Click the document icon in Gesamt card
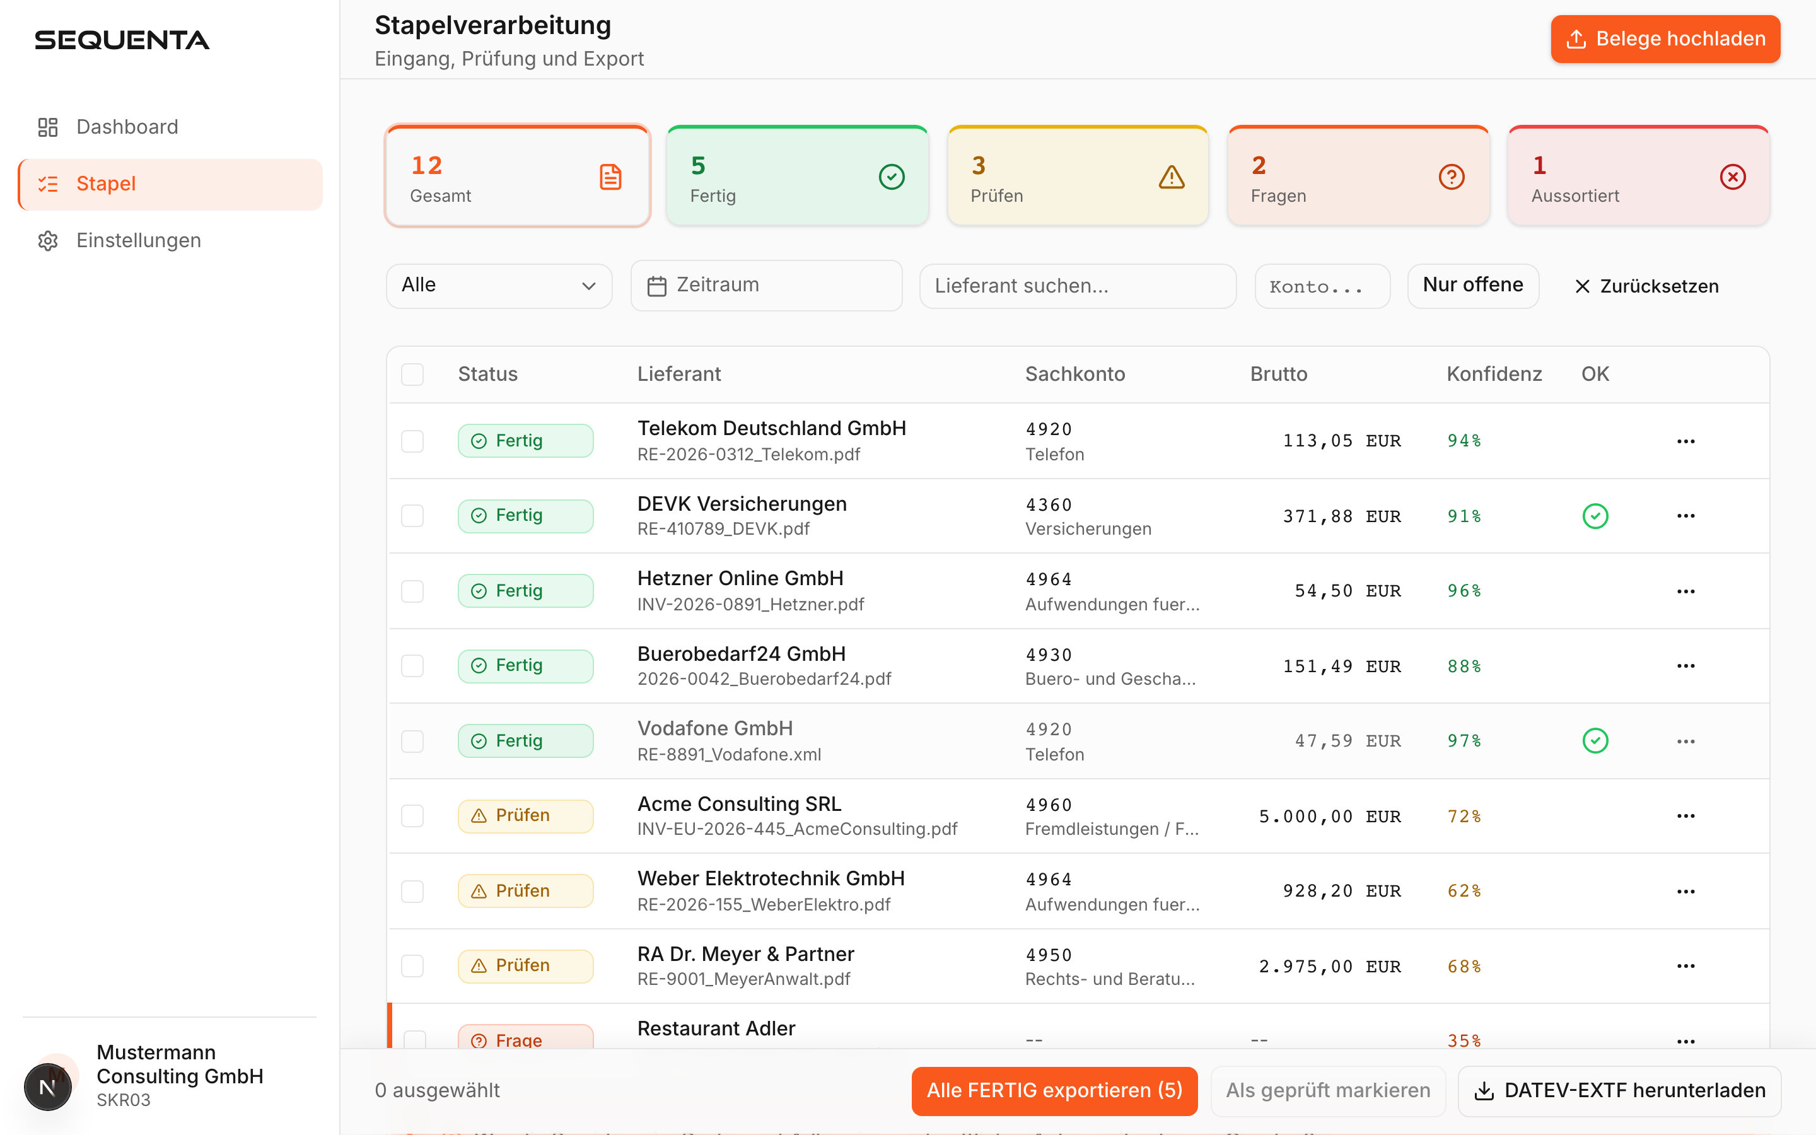The height and width of the screenshot is (1135, 1816). (x=610, y=177)
